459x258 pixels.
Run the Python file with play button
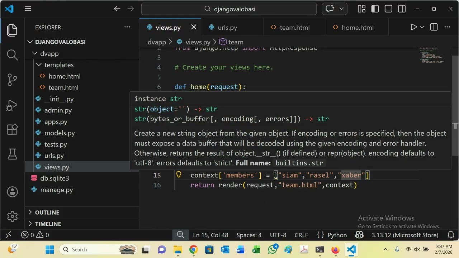click(x=413, y=27)
